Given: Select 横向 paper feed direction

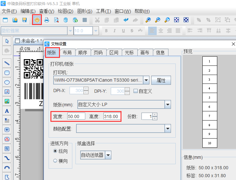Looking at the screenshot, I should coord(55,161).
